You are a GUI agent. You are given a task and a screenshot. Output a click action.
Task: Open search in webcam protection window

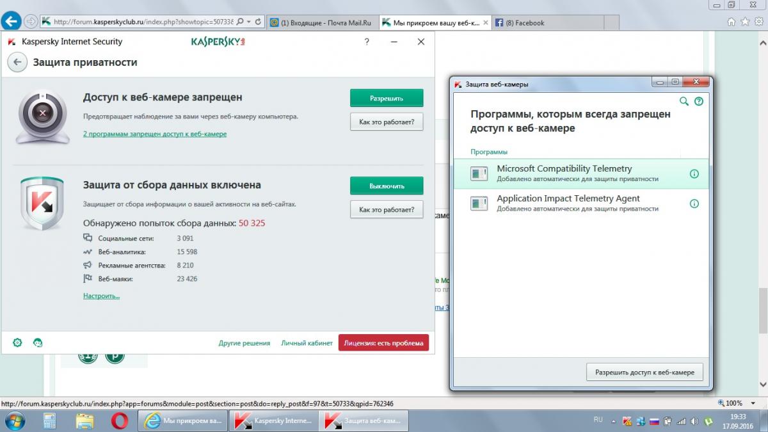point(684,101)
